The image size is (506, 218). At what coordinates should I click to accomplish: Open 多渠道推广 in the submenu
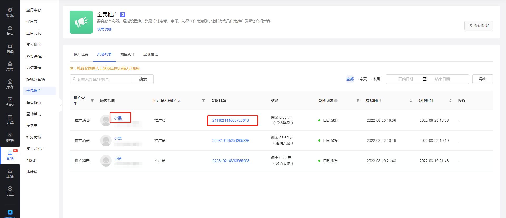36,56
